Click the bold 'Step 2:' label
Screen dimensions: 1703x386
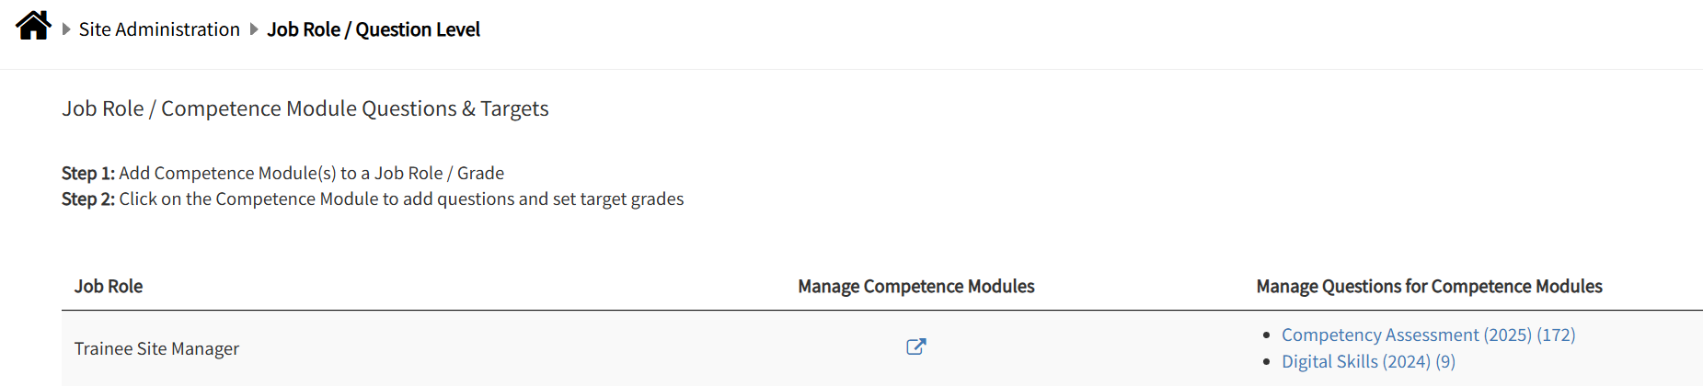coord(87,199)
